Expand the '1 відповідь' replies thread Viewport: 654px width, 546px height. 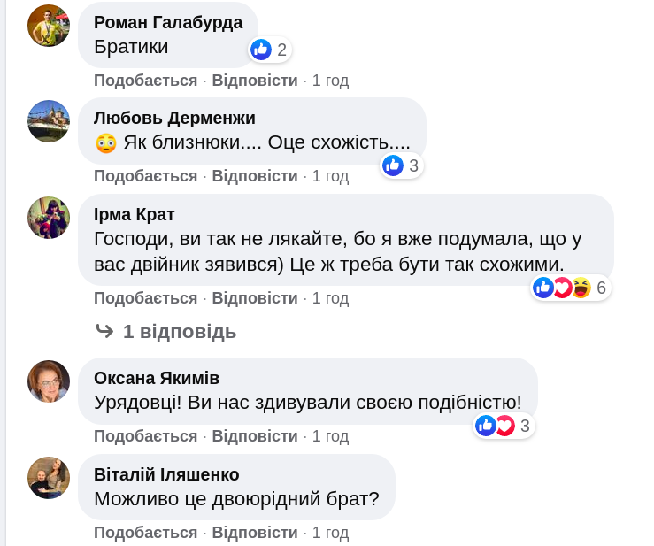coord(180,332)
